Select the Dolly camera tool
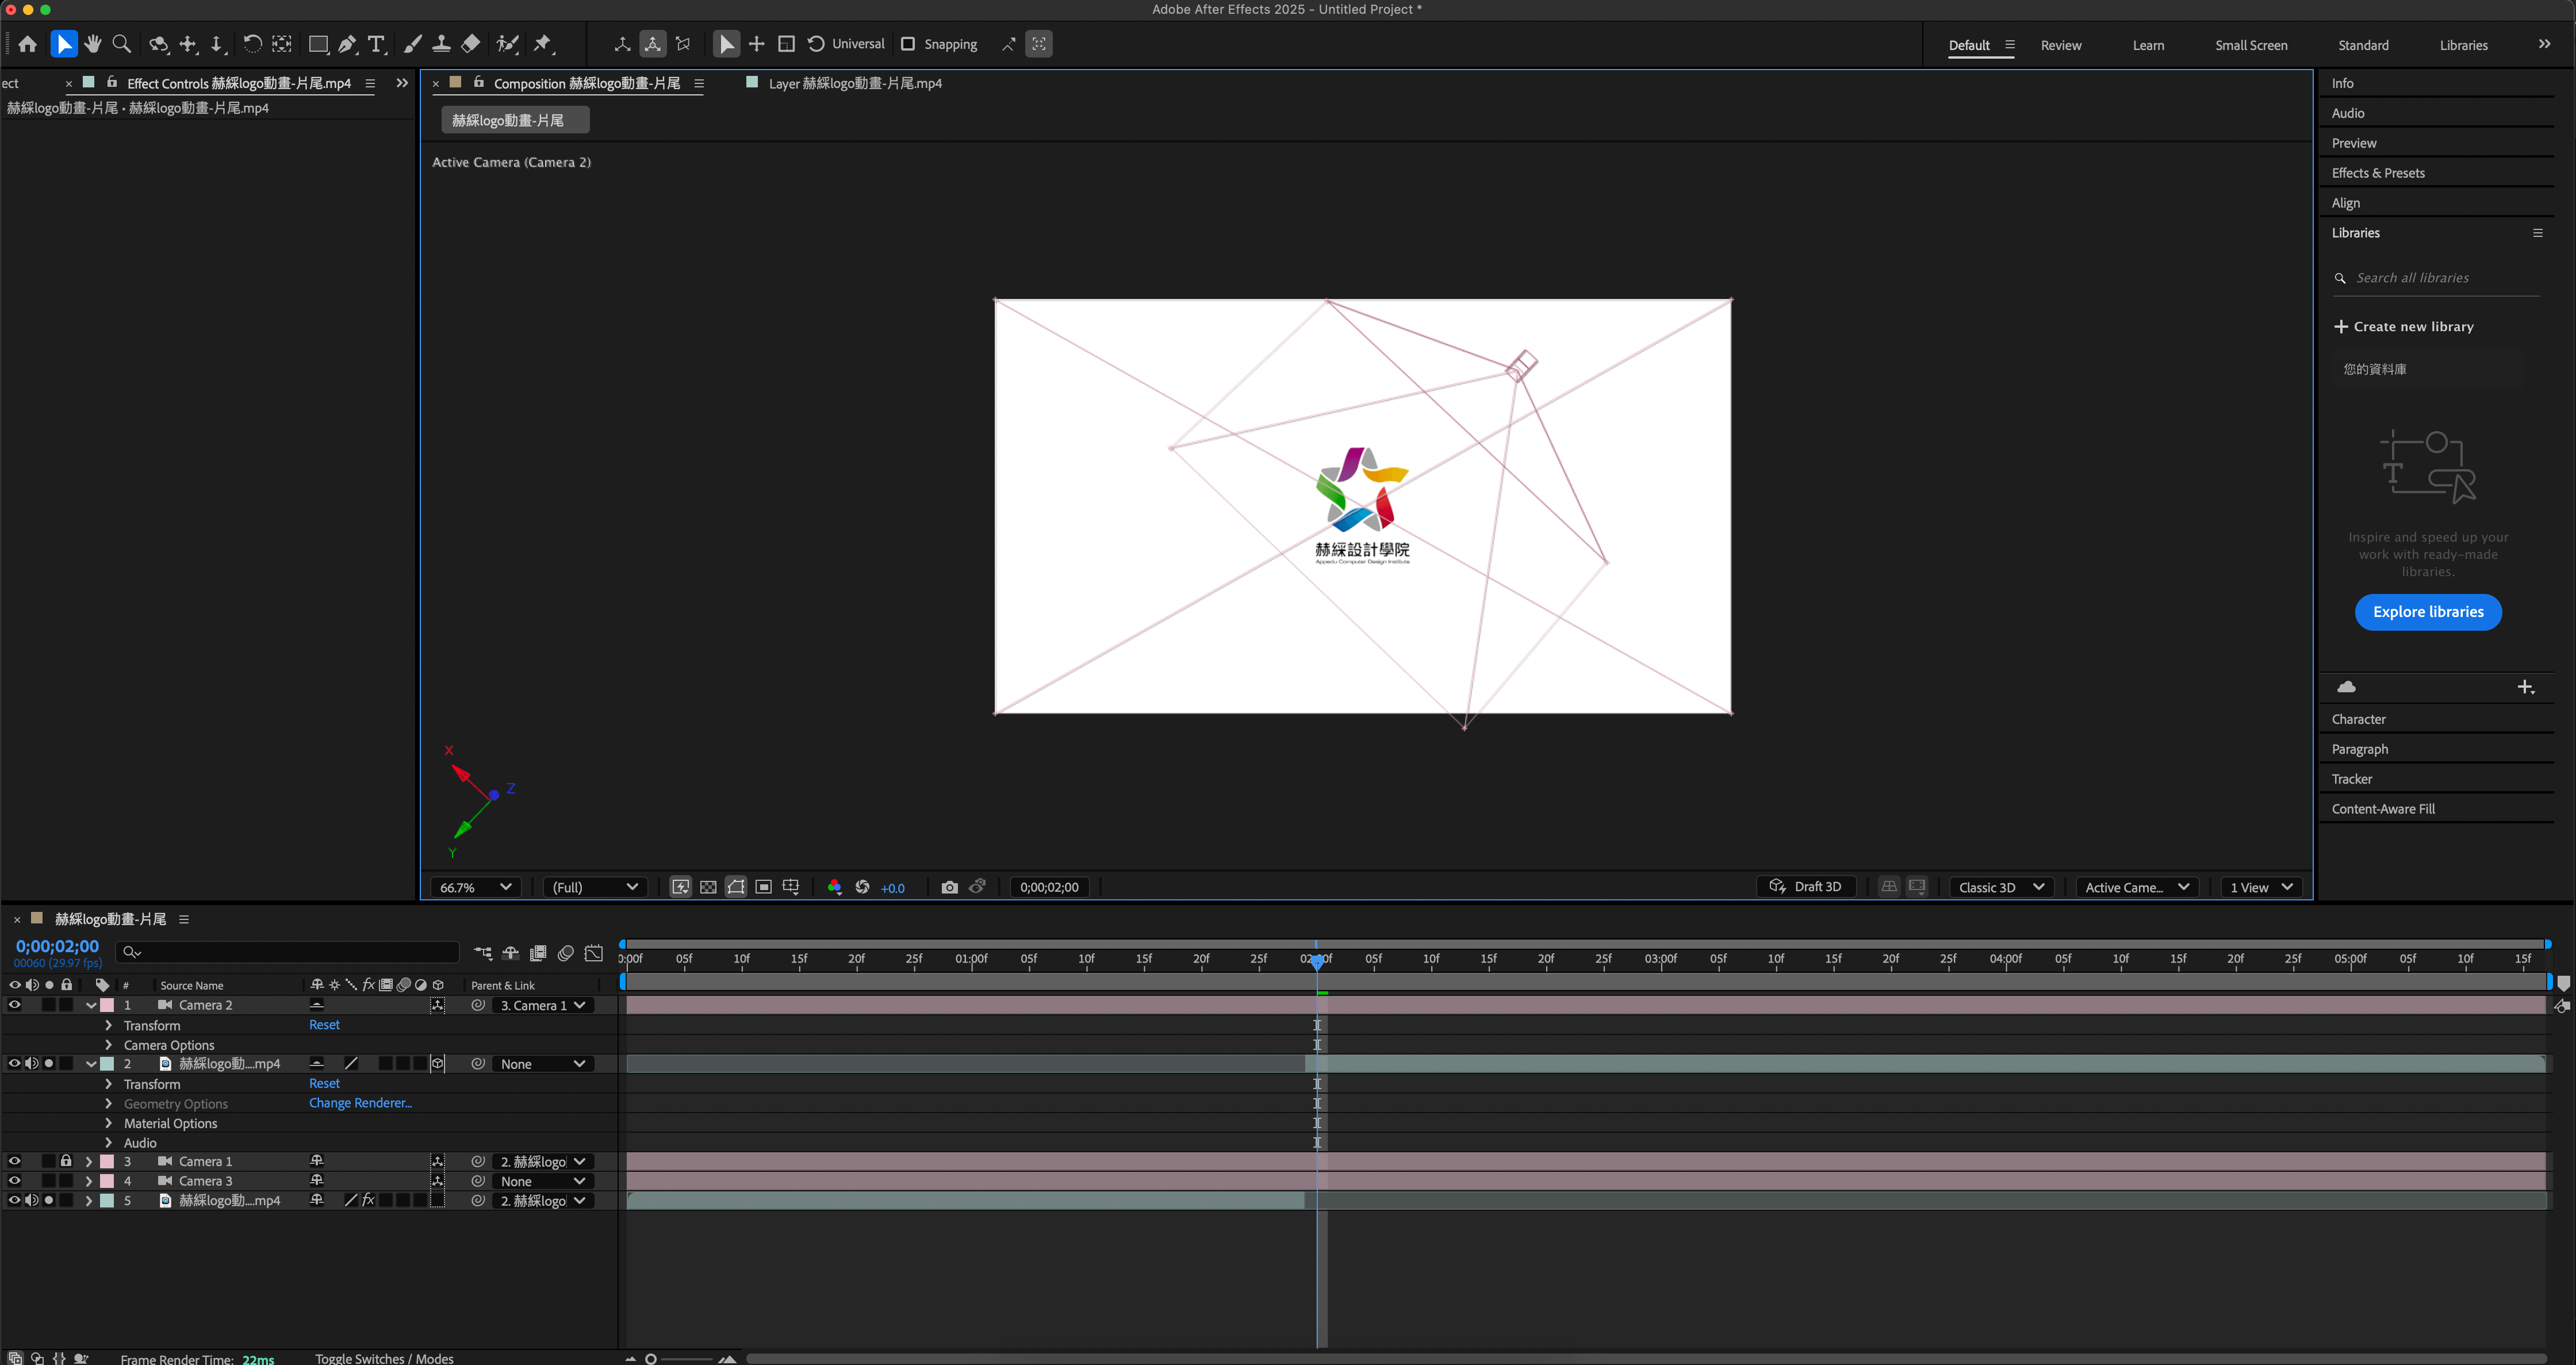 click(x=217, y=44)
